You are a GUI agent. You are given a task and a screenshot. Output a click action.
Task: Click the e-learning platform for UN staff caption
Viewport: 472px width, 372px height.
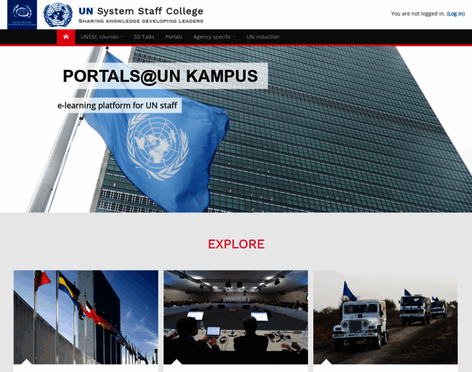117,105
